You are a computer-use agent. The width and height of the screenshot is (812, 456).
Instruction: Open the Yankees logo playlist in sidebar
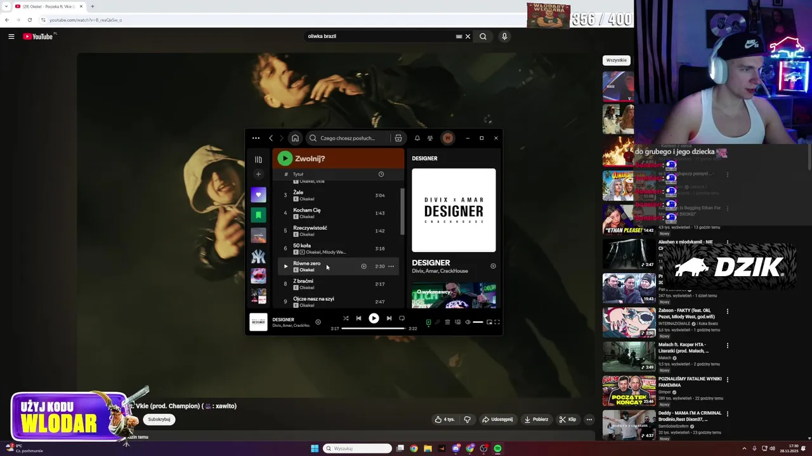tap(258, 255)
